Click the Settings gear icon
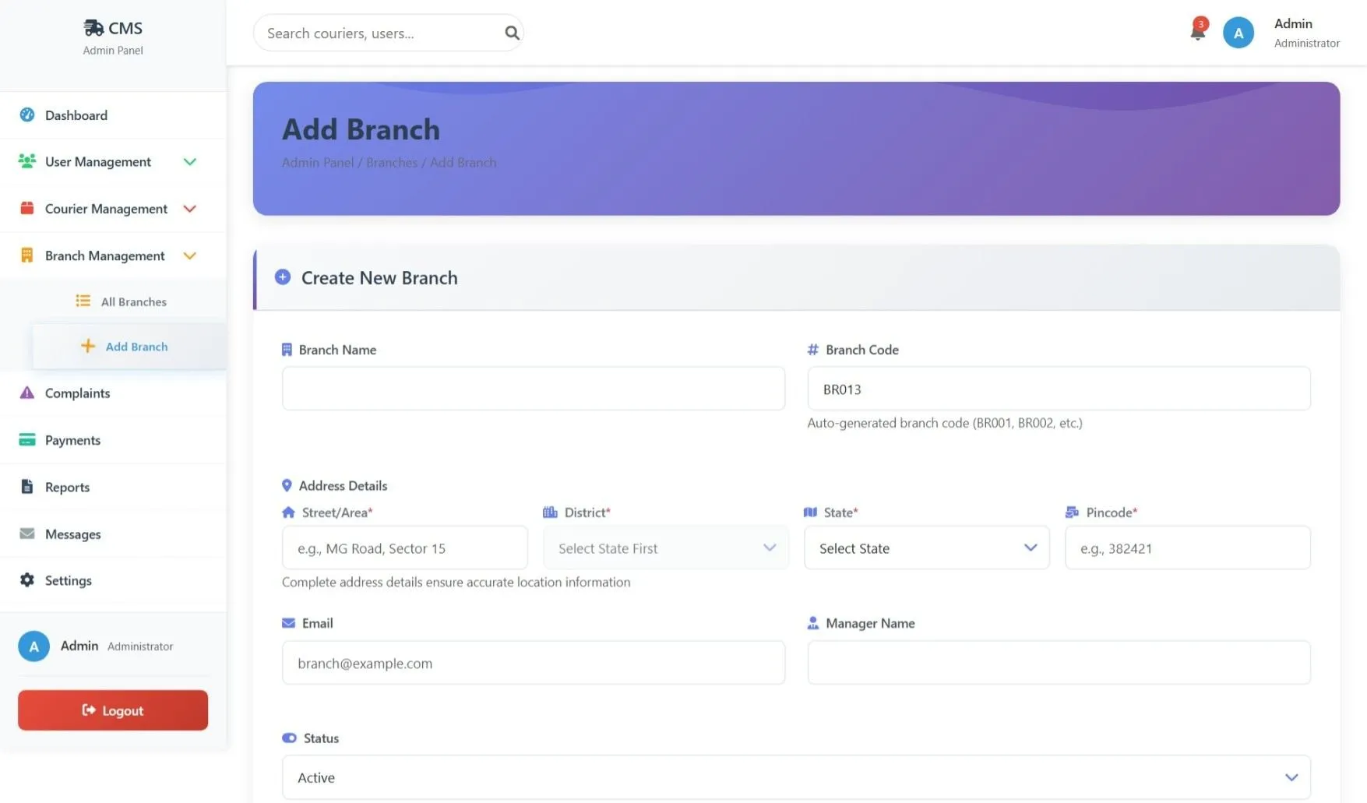Viewport: 1367px width, 803px height. tap(27, 580)
